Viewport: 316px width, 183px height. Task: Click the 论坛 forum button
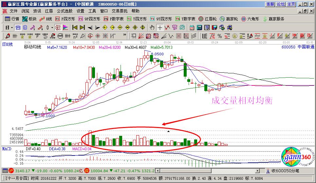(x=281, y=4)
